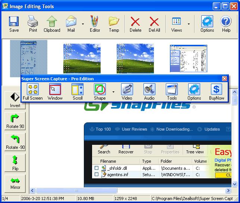The image size is (240, 203).
Task: Invert the image colors
Action: pyautogui.click(x=15, y=100)
